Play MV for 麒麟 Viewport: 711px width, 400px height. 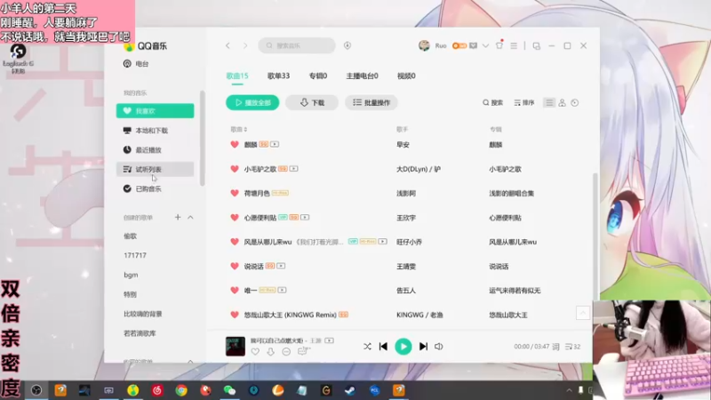275,144
